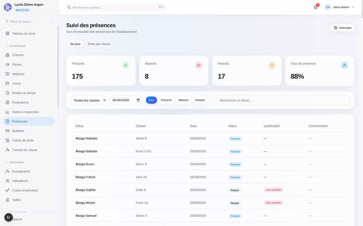Screen dimensions: 363x226
Task: Filter the list by Retards
Action: [x=200, y=100]
